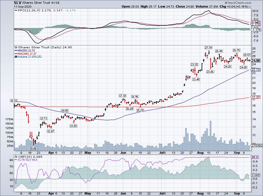Click the 21.40 low price marker

196,79
